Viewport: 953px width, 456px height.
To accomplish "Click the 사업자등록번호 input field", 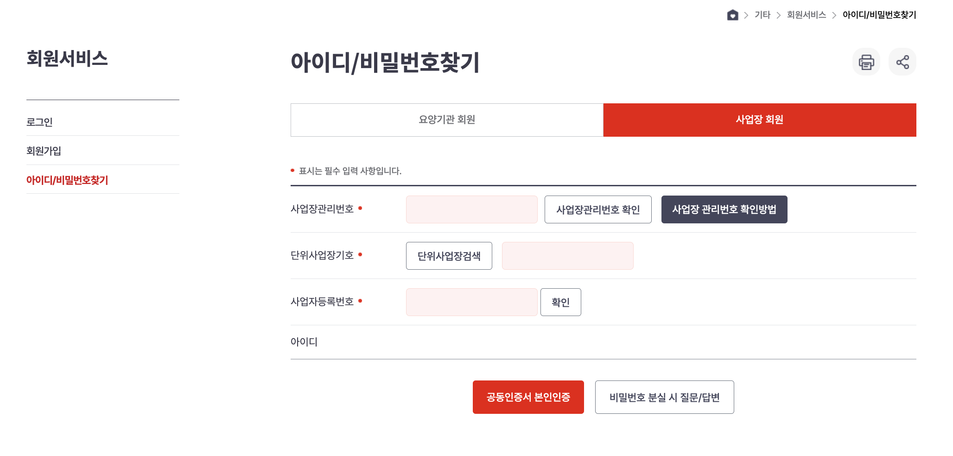I will click(x=471, y=302).
